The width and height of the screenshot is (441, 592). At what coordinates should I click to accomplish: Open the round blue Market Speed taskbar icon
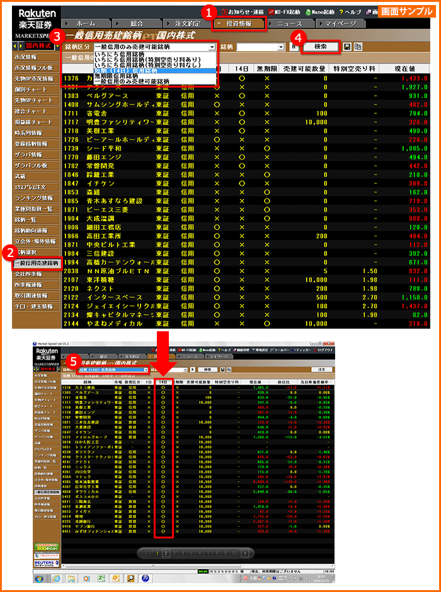(145, 578)
